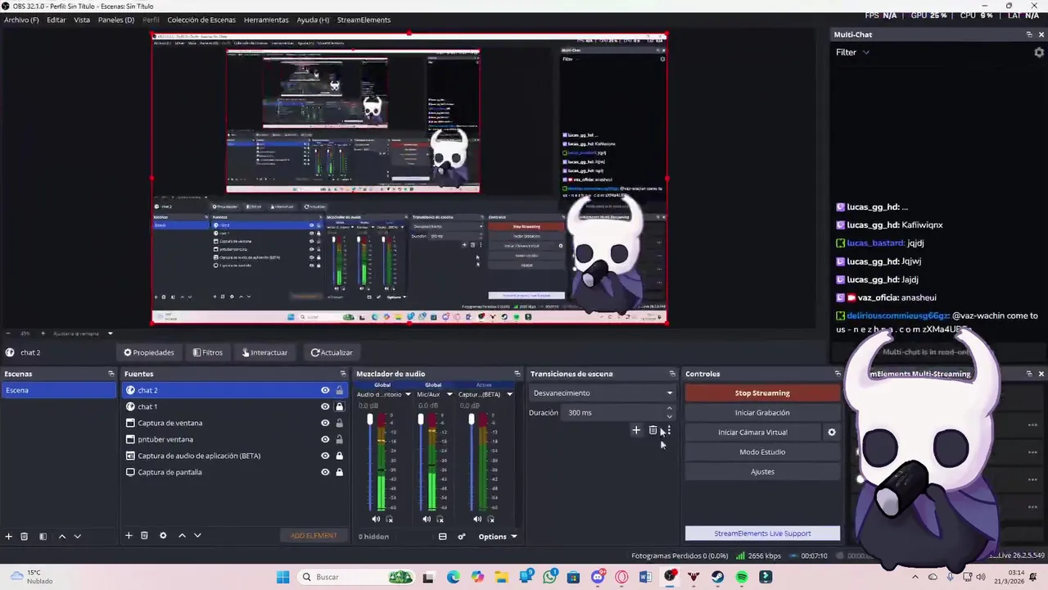Image resolution: width=1048 pixels, height=590 pixels.
Task: Add a new scene with plus icon
Action: [x=8, y=536]
